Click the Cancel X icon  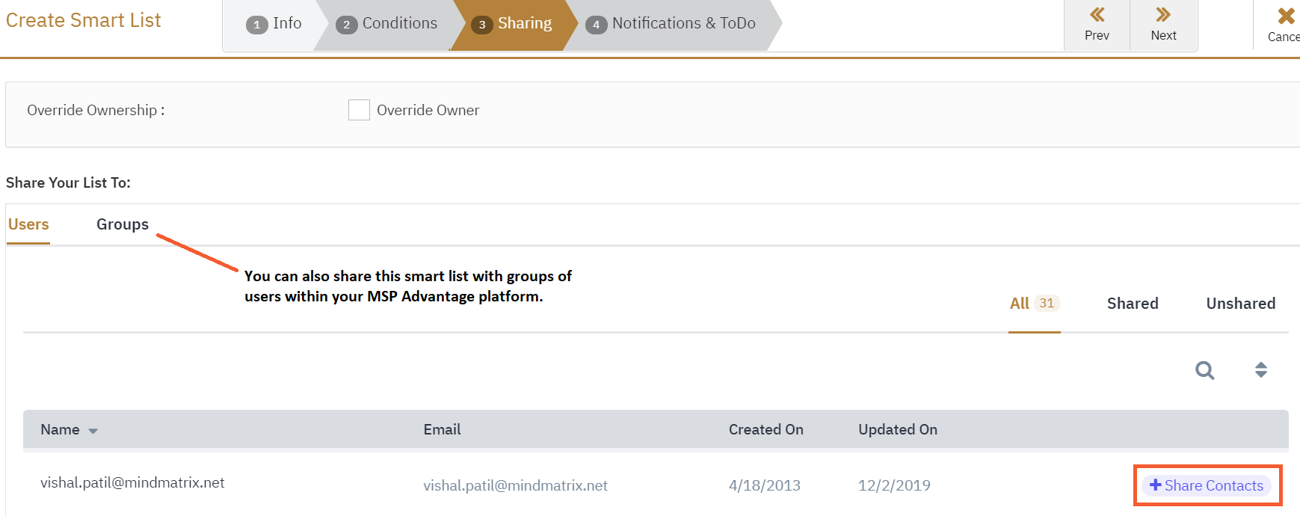point(1286,16)
